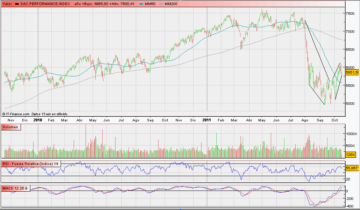This screenshot has height=210, width=360.
Task: Click the MACD axis label 0
Action: point(347,191)
